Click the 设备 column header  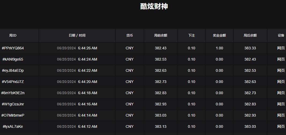tap(281, 35)
